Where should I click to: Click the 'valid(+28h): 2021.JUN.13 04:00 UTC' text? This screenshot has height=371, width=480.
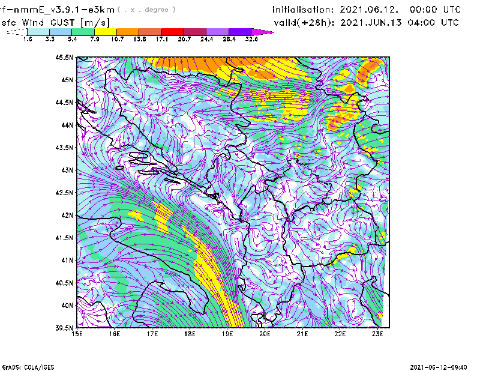pos(367,23)
